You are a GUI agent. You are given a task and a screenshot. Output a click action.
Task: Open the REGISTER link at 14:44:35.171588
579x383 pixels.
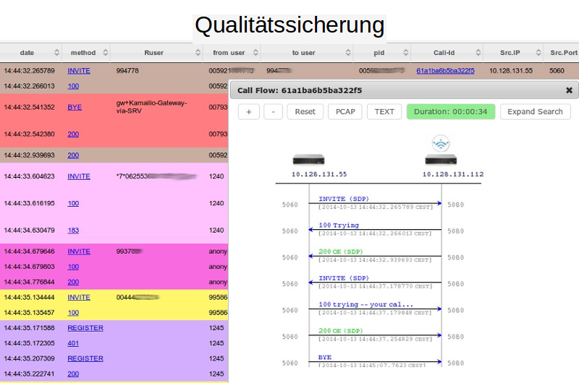coord(85,328)
